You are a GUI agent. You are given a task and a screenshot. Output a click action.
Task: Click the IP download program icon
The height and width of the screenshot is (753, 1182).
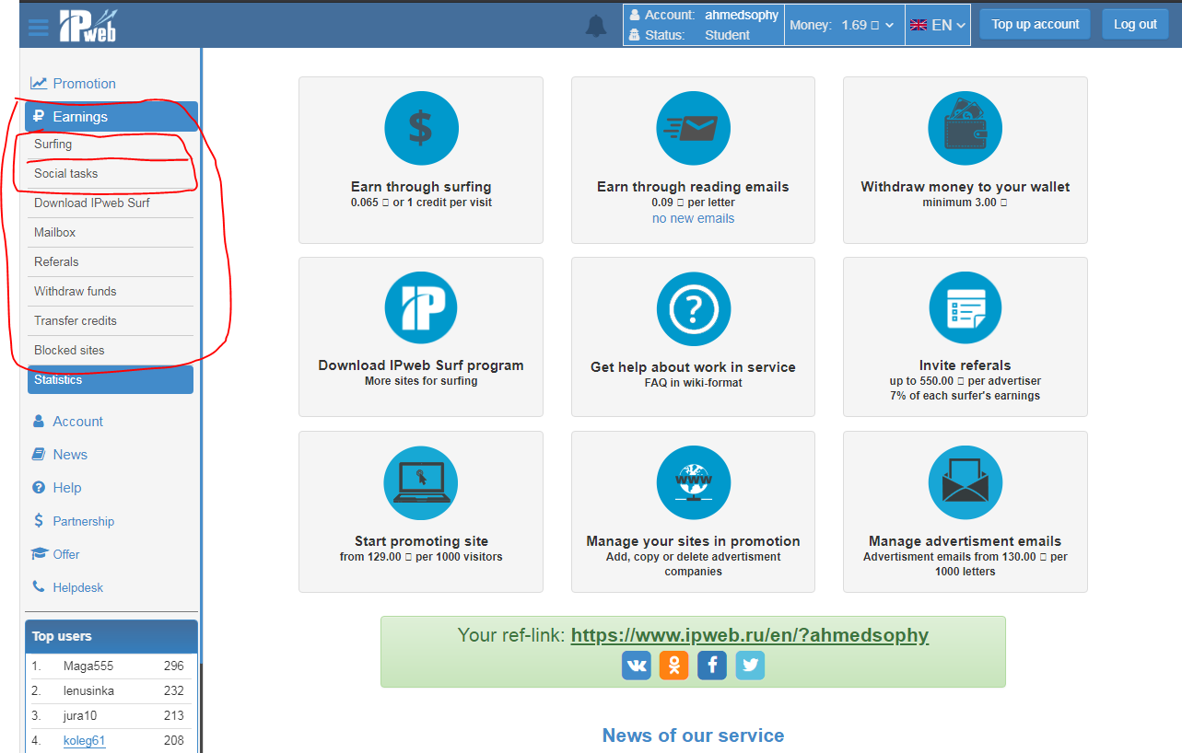tap(421, 308)
